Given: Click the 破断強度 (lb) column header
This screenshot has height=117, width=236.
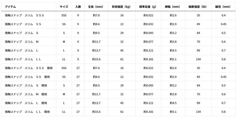Looking at the screenshot, I should click(198, 7).
